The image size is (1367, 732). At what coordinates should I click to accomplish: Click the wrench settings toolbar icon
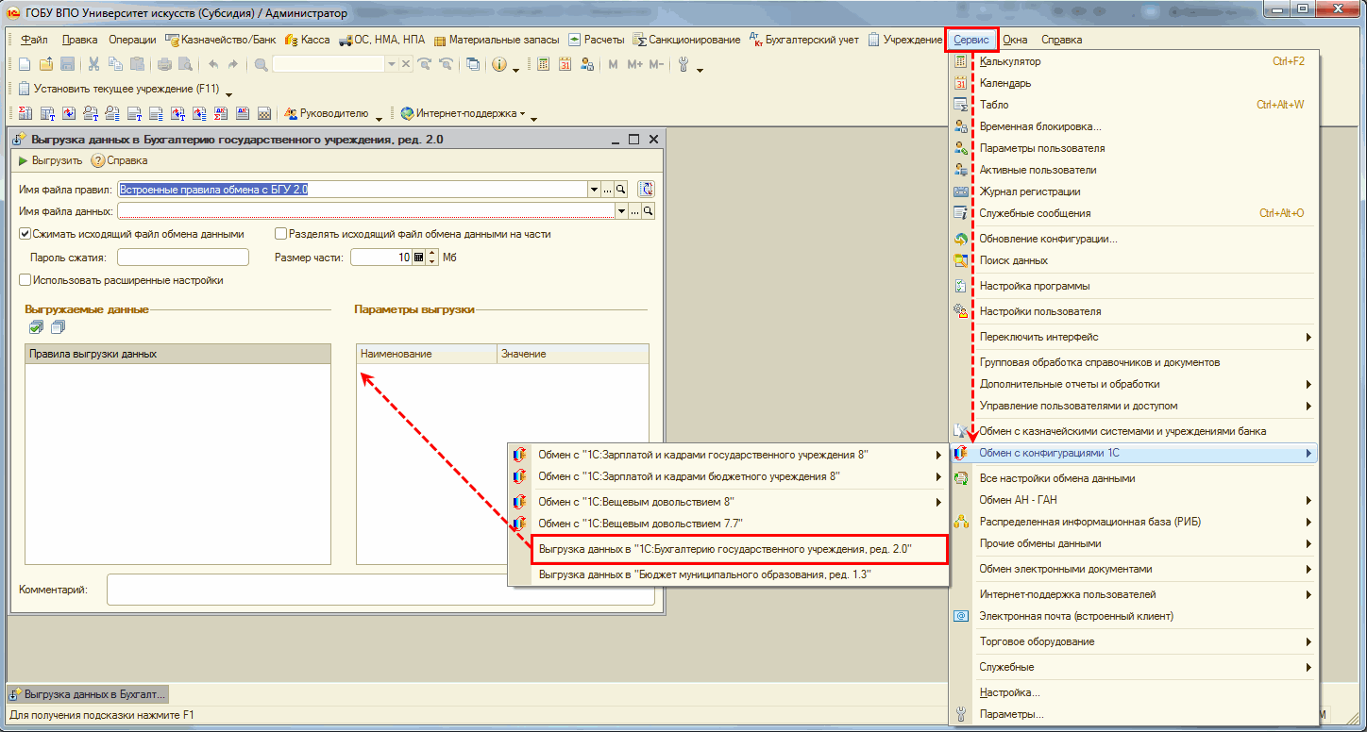(x=684, y=64)
